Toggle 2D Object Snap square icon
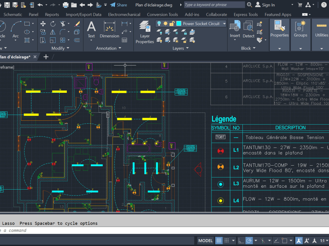Viewport: 329px width, 246px height. click(284, 240)
